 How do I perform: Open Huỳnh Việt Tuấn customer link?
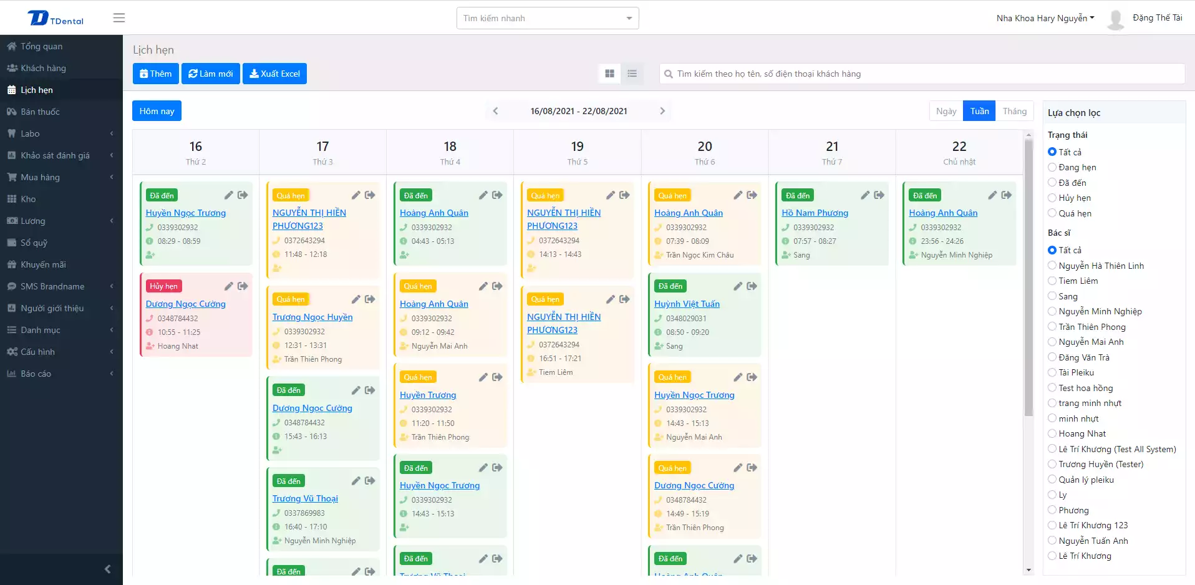coord(687,304)
